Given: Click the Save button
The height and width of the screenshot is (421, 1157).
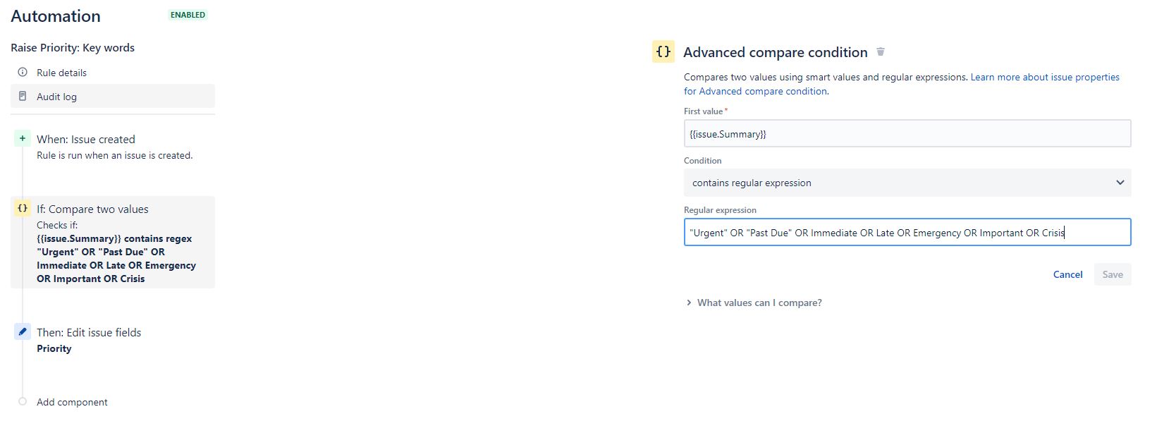Looking at the screenshot, I should (1112, 274).
